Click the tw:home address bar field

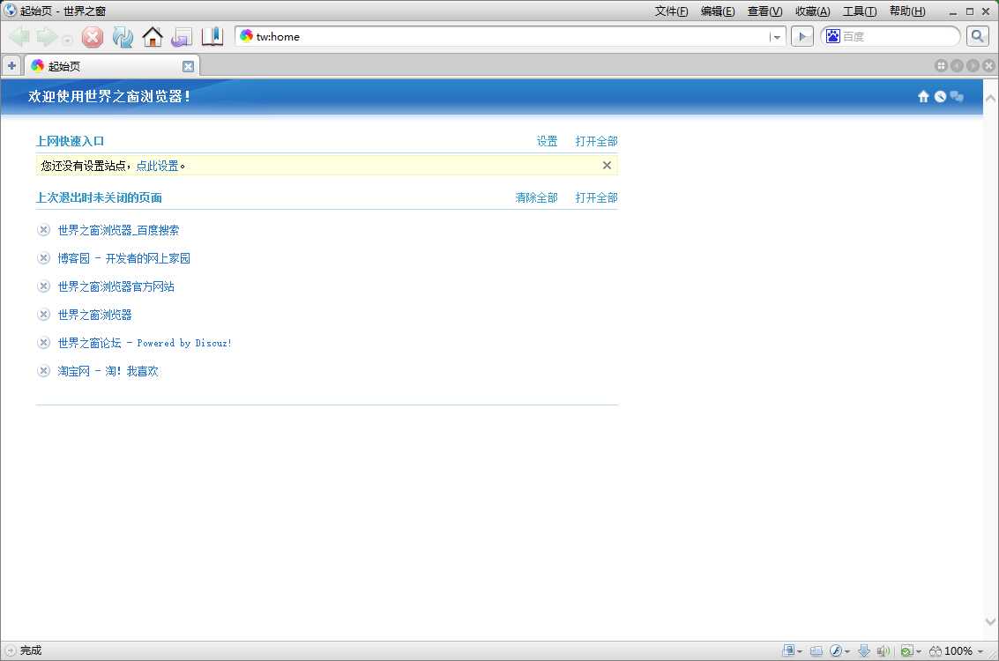click(x=511, y=36)
